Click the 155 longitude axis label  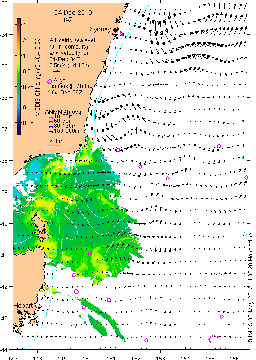210,358
